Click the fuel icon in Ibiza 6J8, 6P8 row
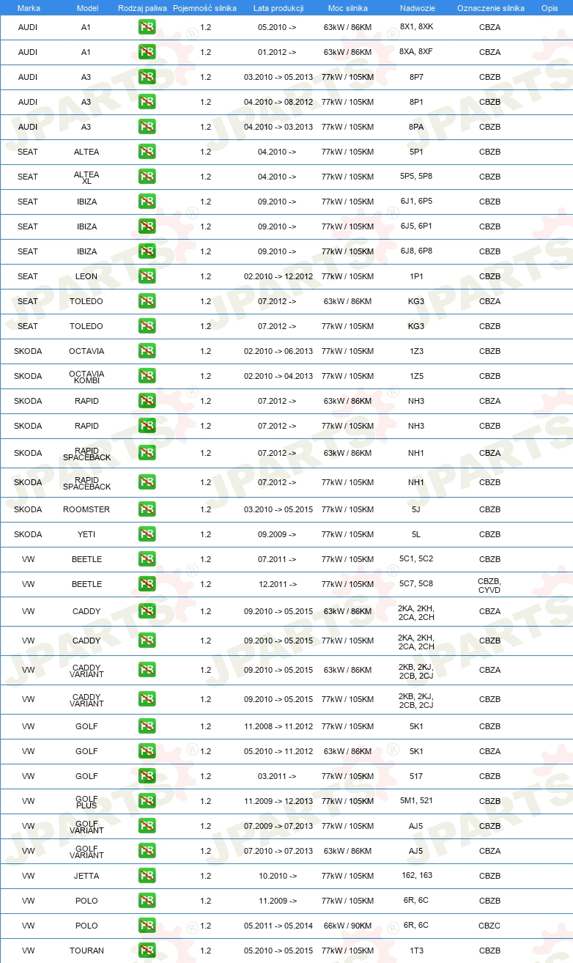The height and width of the screenshot is (963, 573). click(x=147, y=251)
